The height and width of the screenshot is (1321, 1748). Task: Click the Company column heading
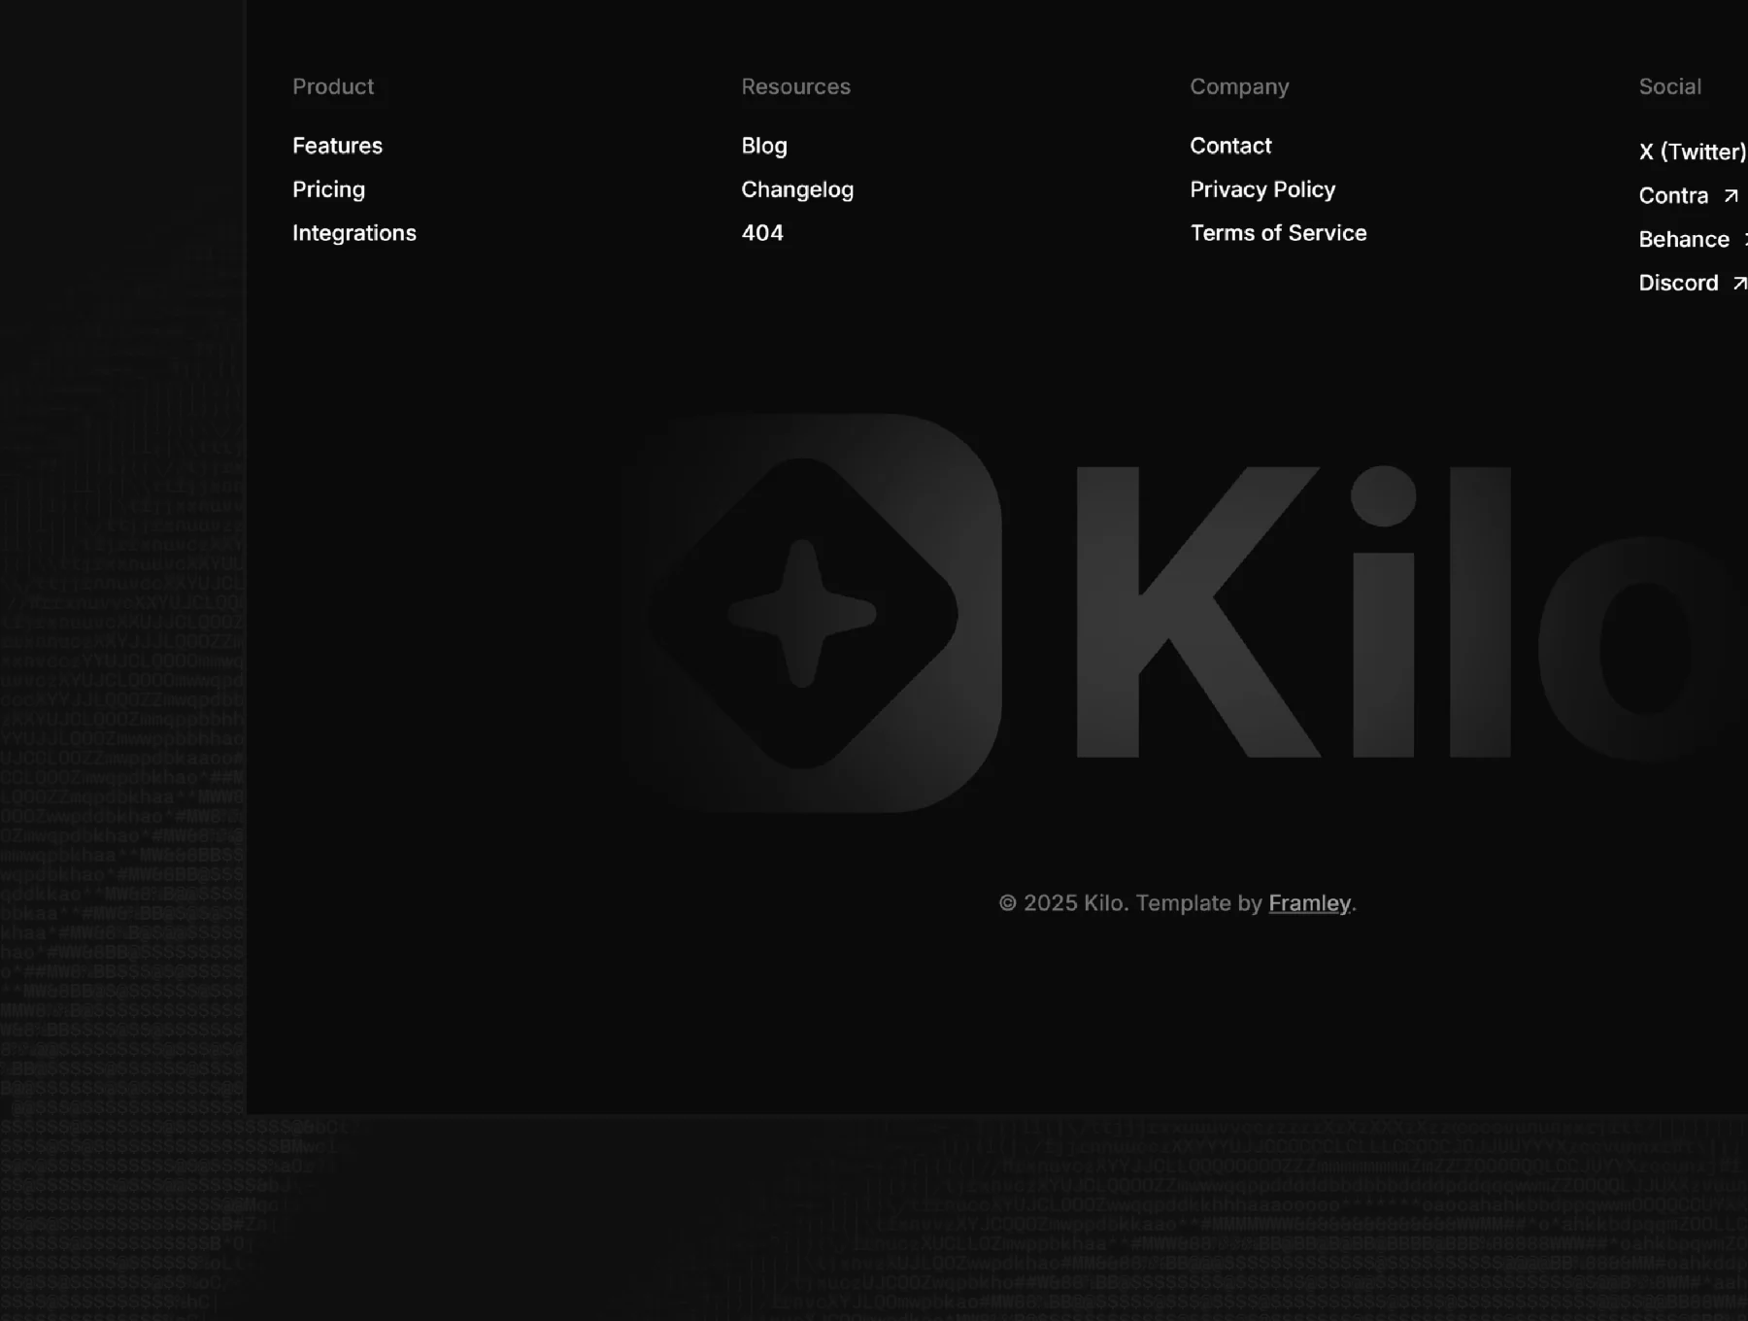(1239, 86)
